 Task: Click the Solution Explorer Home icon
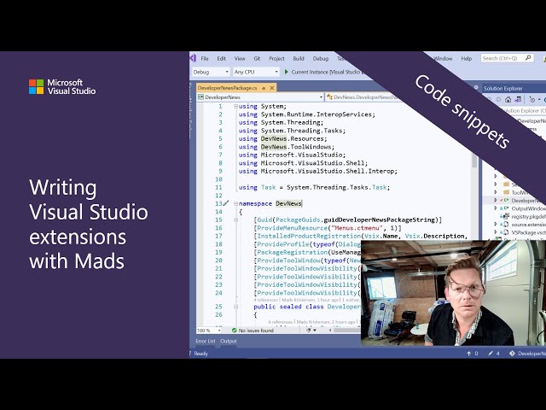pyautogui.click(x=508, y=100)
